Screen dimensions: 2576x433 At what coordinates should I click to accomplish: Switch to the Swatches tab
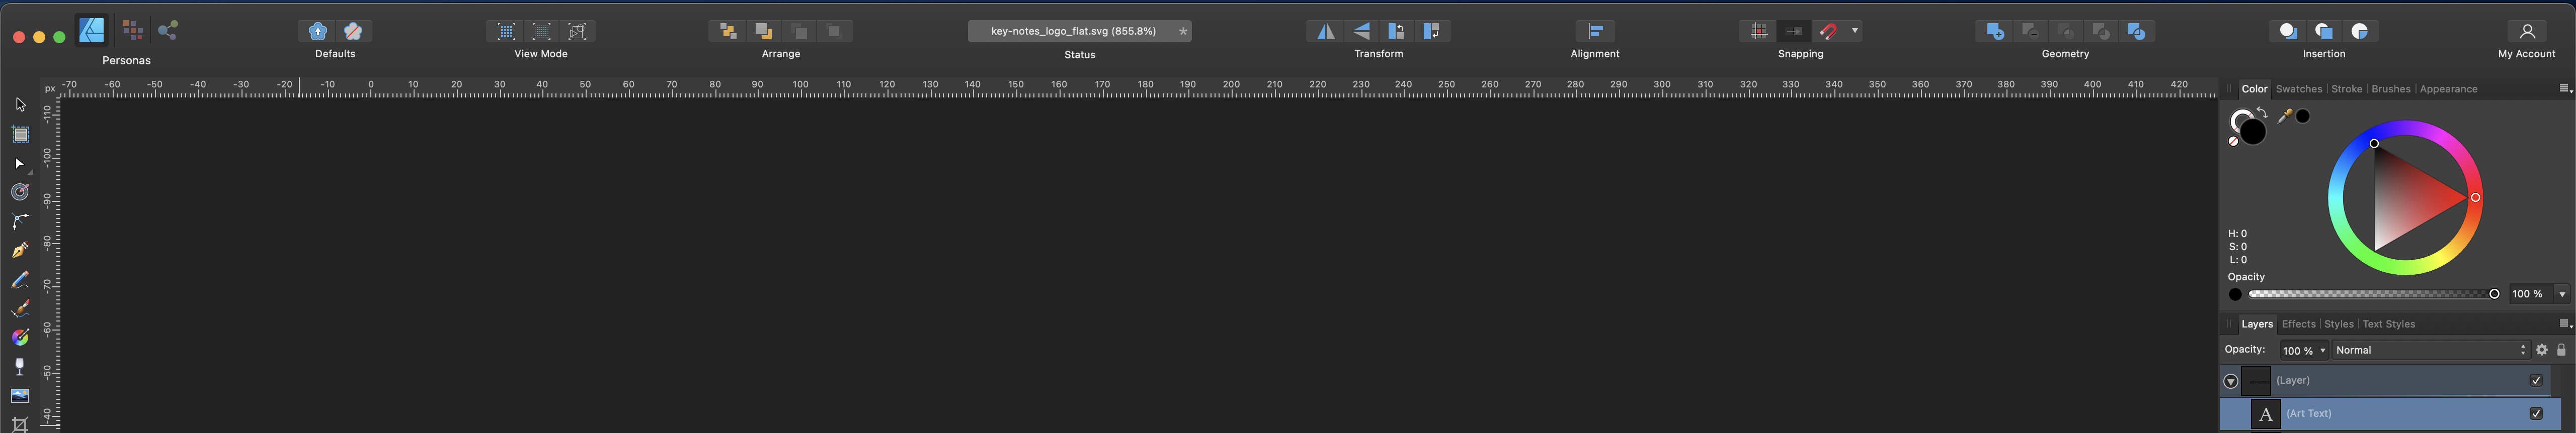tap(2298, 89)
